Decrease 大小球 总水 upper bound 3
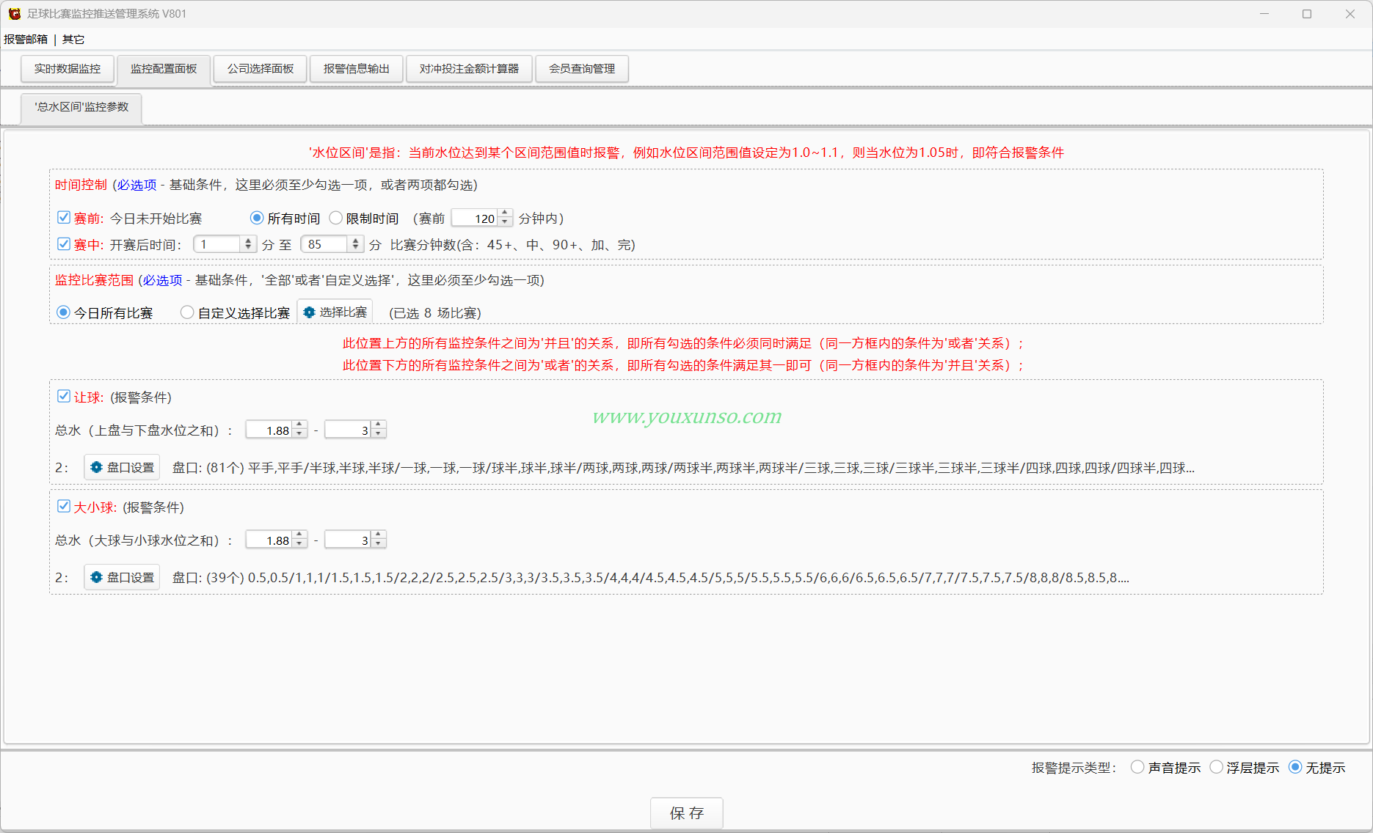Screen dimensions: 1373x833 click(x=378, y=544)
